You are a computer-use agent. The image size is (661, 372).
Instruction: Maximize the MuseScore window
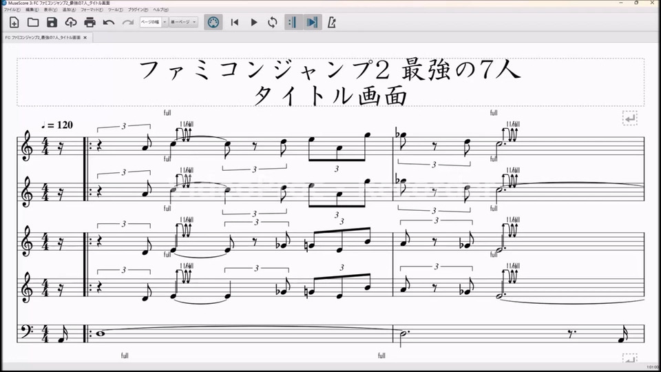pos(636,3)
